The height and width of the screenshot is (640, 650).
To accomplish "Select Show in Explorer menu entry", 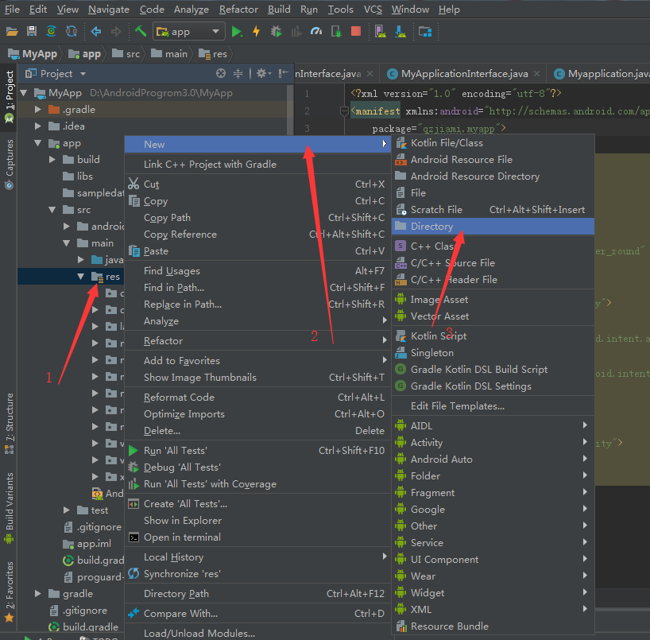I will tap(257, 521).
